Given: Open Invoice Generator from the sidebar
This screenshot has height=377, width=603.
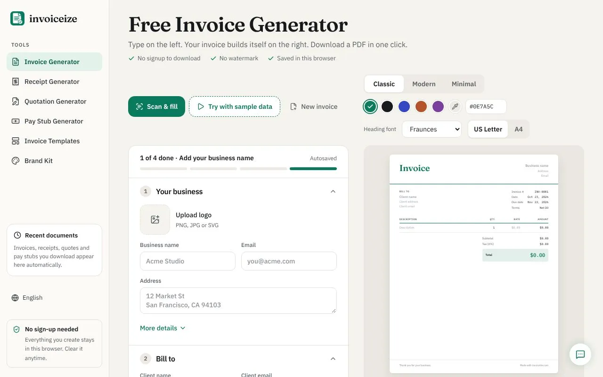Looking at the screenshot, I should click(54, 62).
